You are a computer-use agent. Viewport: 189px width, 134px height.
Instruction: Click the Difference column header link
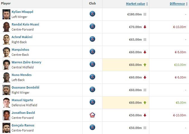click(x=177, y=4)
